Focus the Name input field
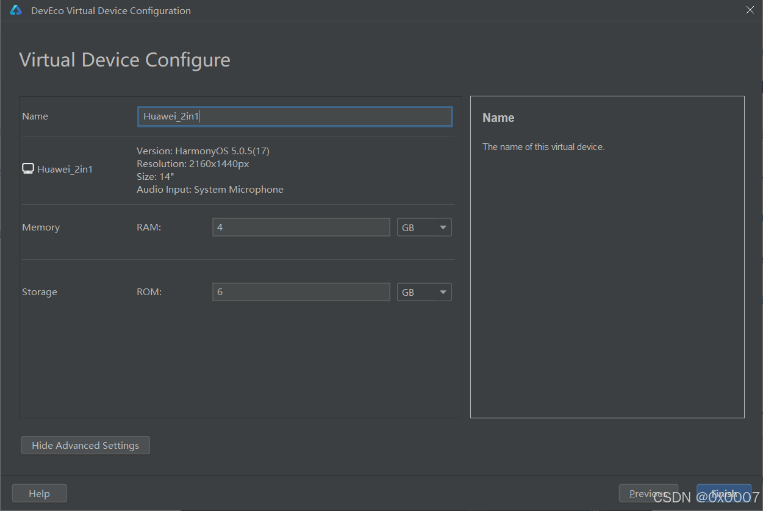Viewport: 763px width, 511px height. (295, 116)
